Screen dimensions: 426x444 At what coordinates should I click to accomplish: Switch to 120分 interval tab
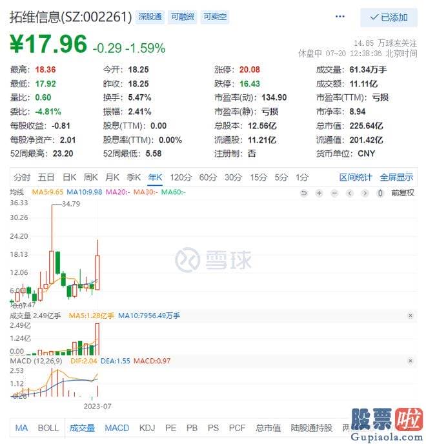pyautogui.click(x=181, y=177)
